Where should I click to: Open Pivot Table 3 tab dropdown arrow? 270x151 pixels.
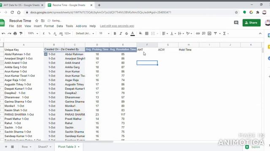point(79,147)
